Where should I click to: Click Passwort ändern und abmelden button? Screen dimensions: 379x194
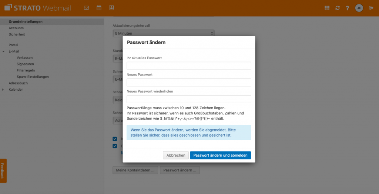pos(221,155)
